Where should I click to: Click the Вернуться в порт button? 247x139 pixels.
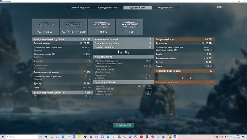(123, 125)
